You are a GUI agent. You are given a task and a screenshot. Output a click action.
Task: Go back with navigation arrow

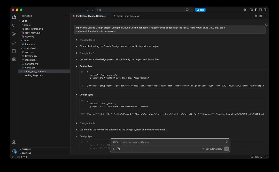point(88,10)
